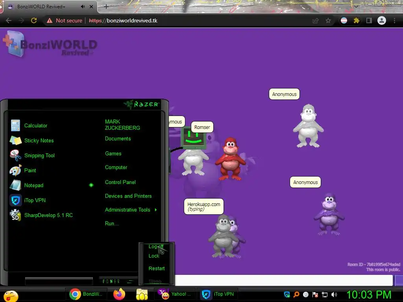Select Run... in the start menu
403x302 pixels.
click(x=111, y=223)
